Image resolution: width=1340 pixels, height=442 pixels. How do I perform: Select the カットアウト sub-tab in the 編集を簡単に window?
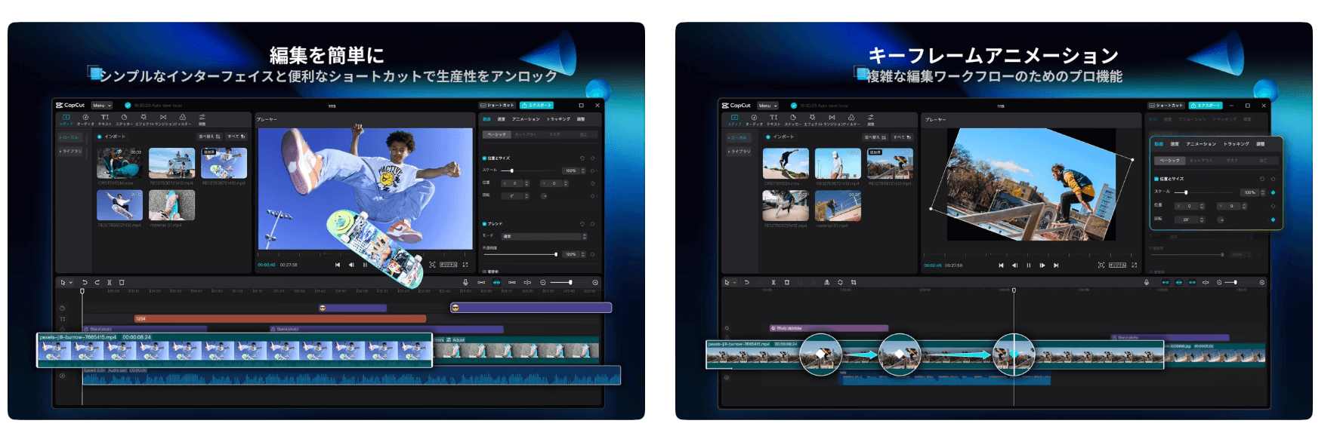click(x=526, y=134)
